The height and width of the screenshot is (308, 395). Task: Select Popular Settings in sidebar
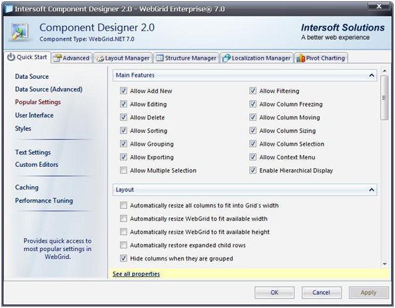pos(38,102)
